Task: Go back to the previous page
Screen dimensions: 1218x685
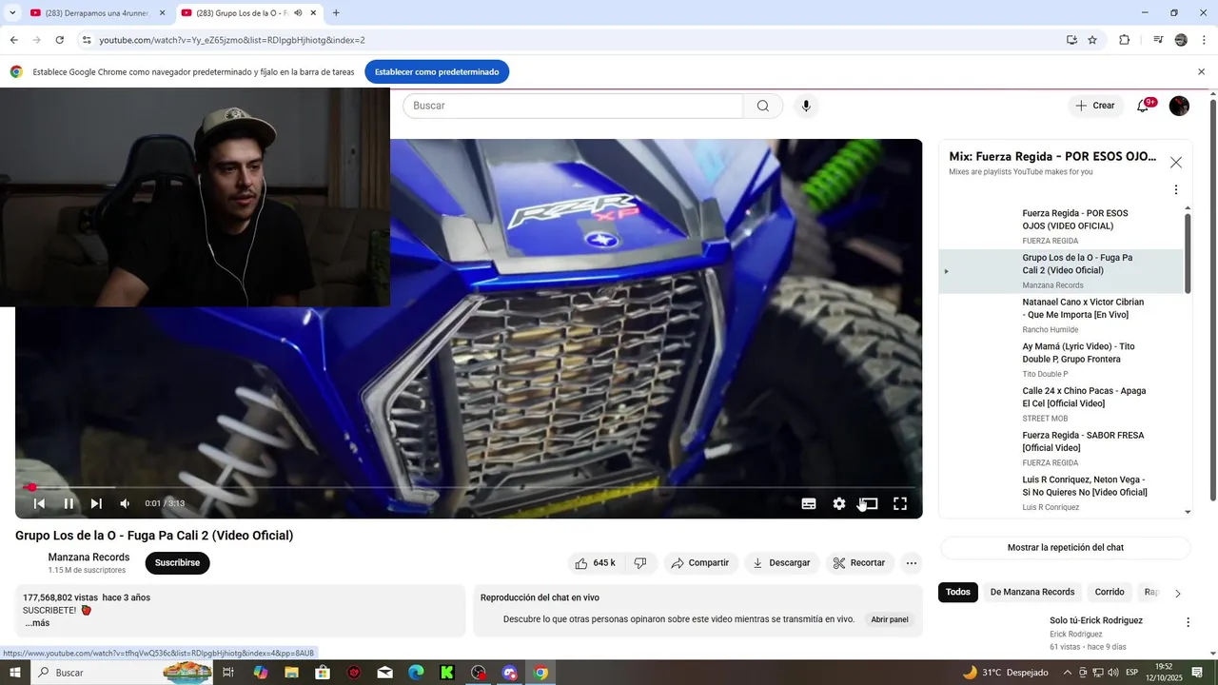Action: [x=13, y=40]
